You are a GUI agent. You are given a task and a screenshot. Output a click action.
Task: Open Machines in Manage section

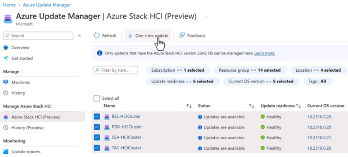point(20,82)
